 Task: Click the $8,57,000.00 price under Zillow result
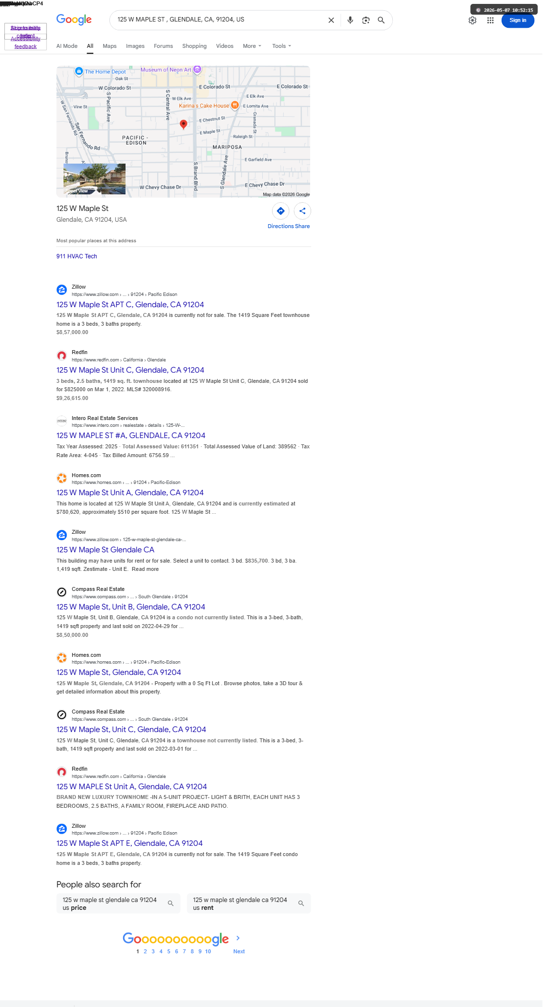[x=72, y=333]
